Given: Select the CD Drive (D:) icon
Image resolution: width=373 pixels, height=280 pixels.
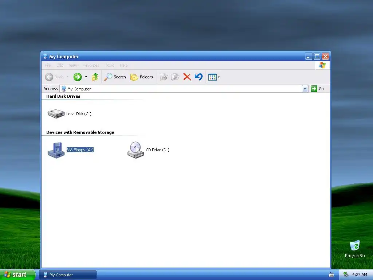Looking at the screenshot, I should (x=136, y=150).
